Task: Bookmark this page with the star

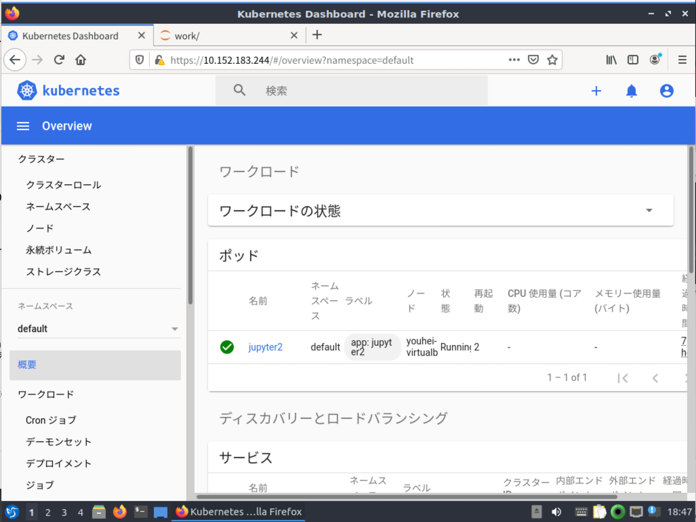Action: [552, 60]
